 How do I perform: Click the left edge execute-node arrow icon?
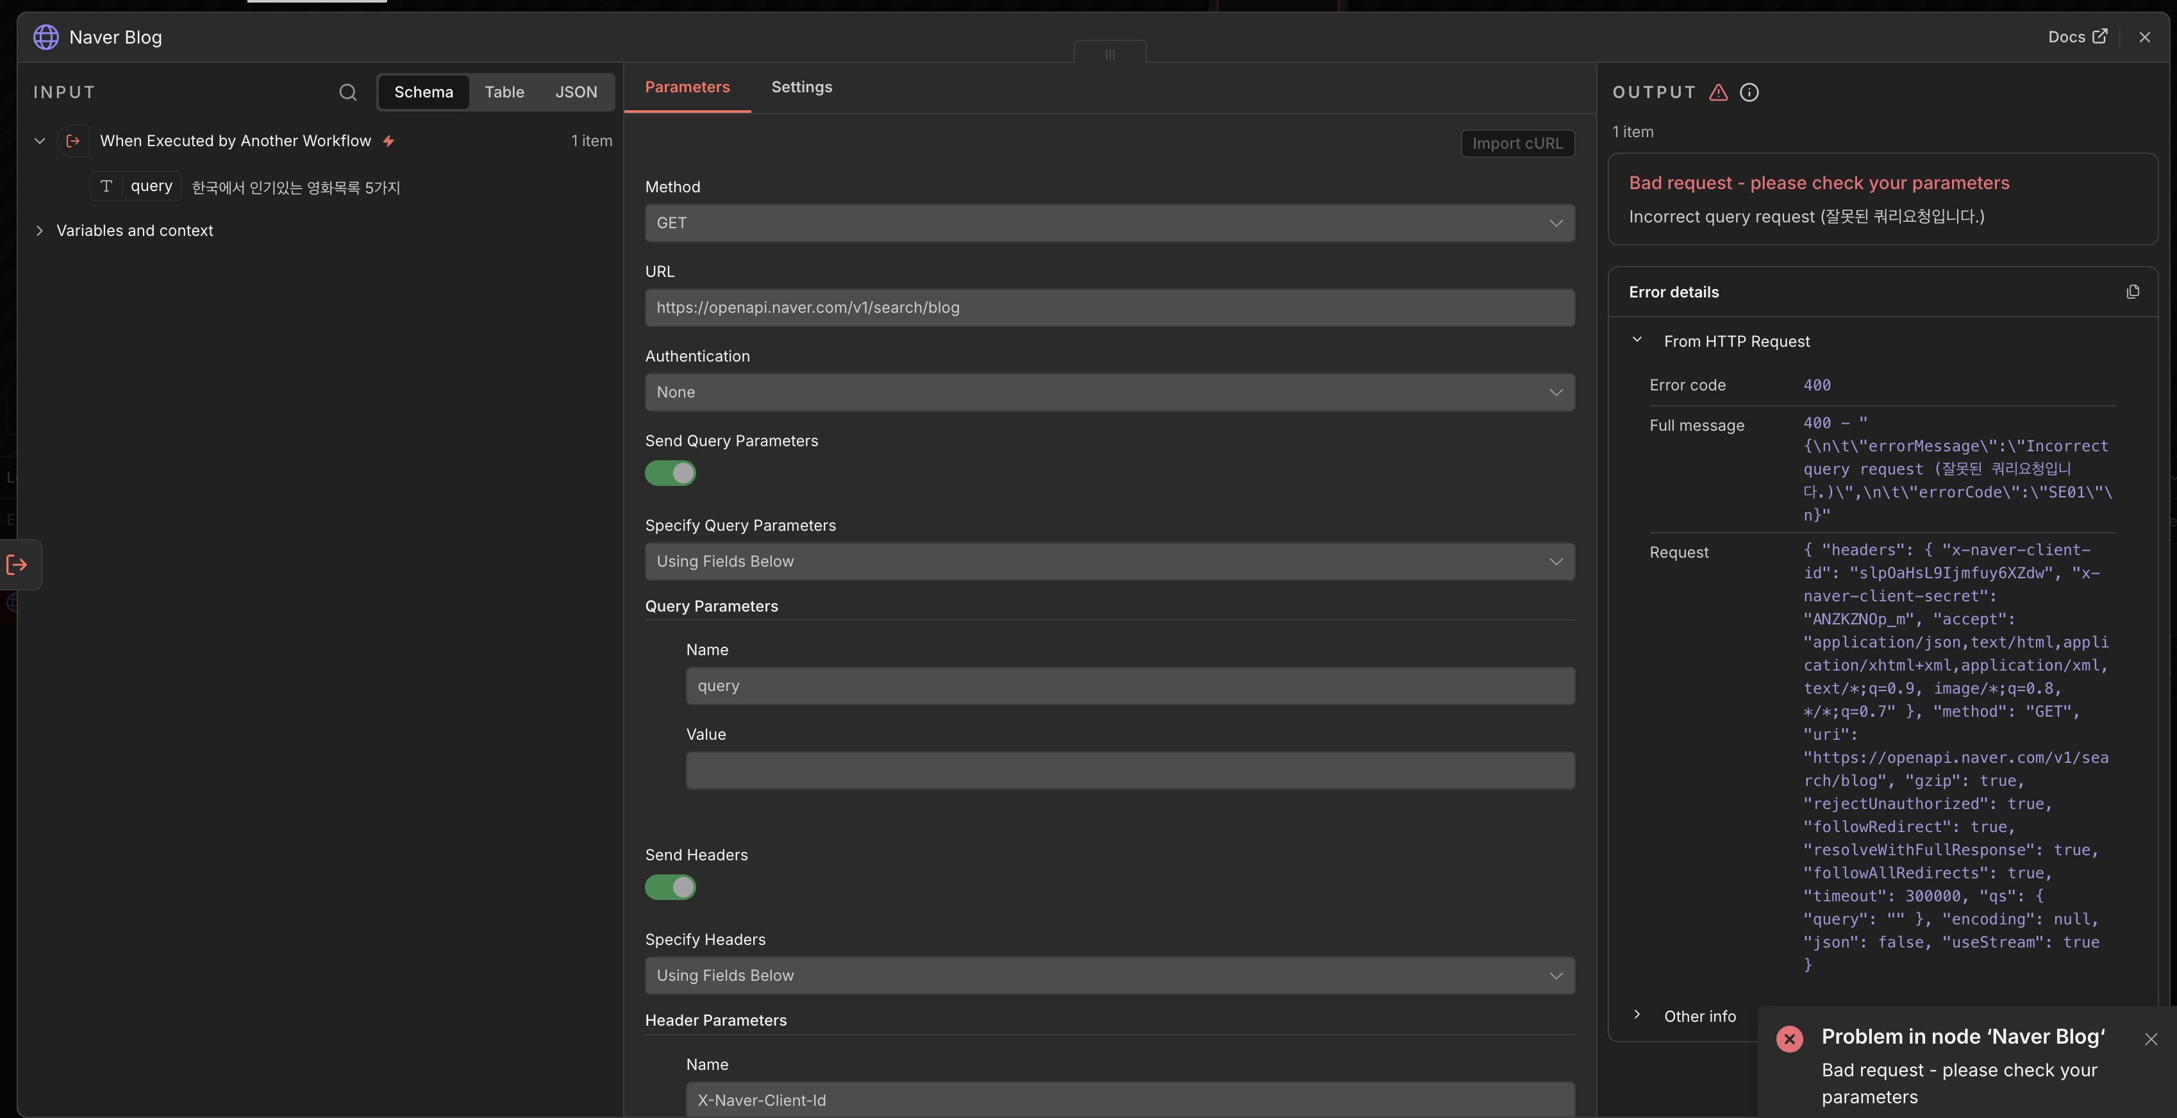click(x=17, y=565)
